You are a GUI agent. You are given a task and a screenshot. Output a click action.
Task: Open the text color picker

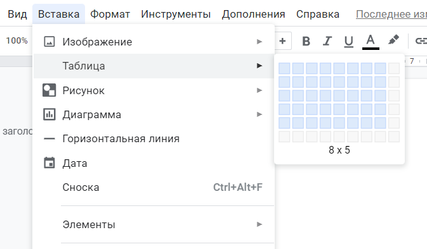[x=371, y=42]
